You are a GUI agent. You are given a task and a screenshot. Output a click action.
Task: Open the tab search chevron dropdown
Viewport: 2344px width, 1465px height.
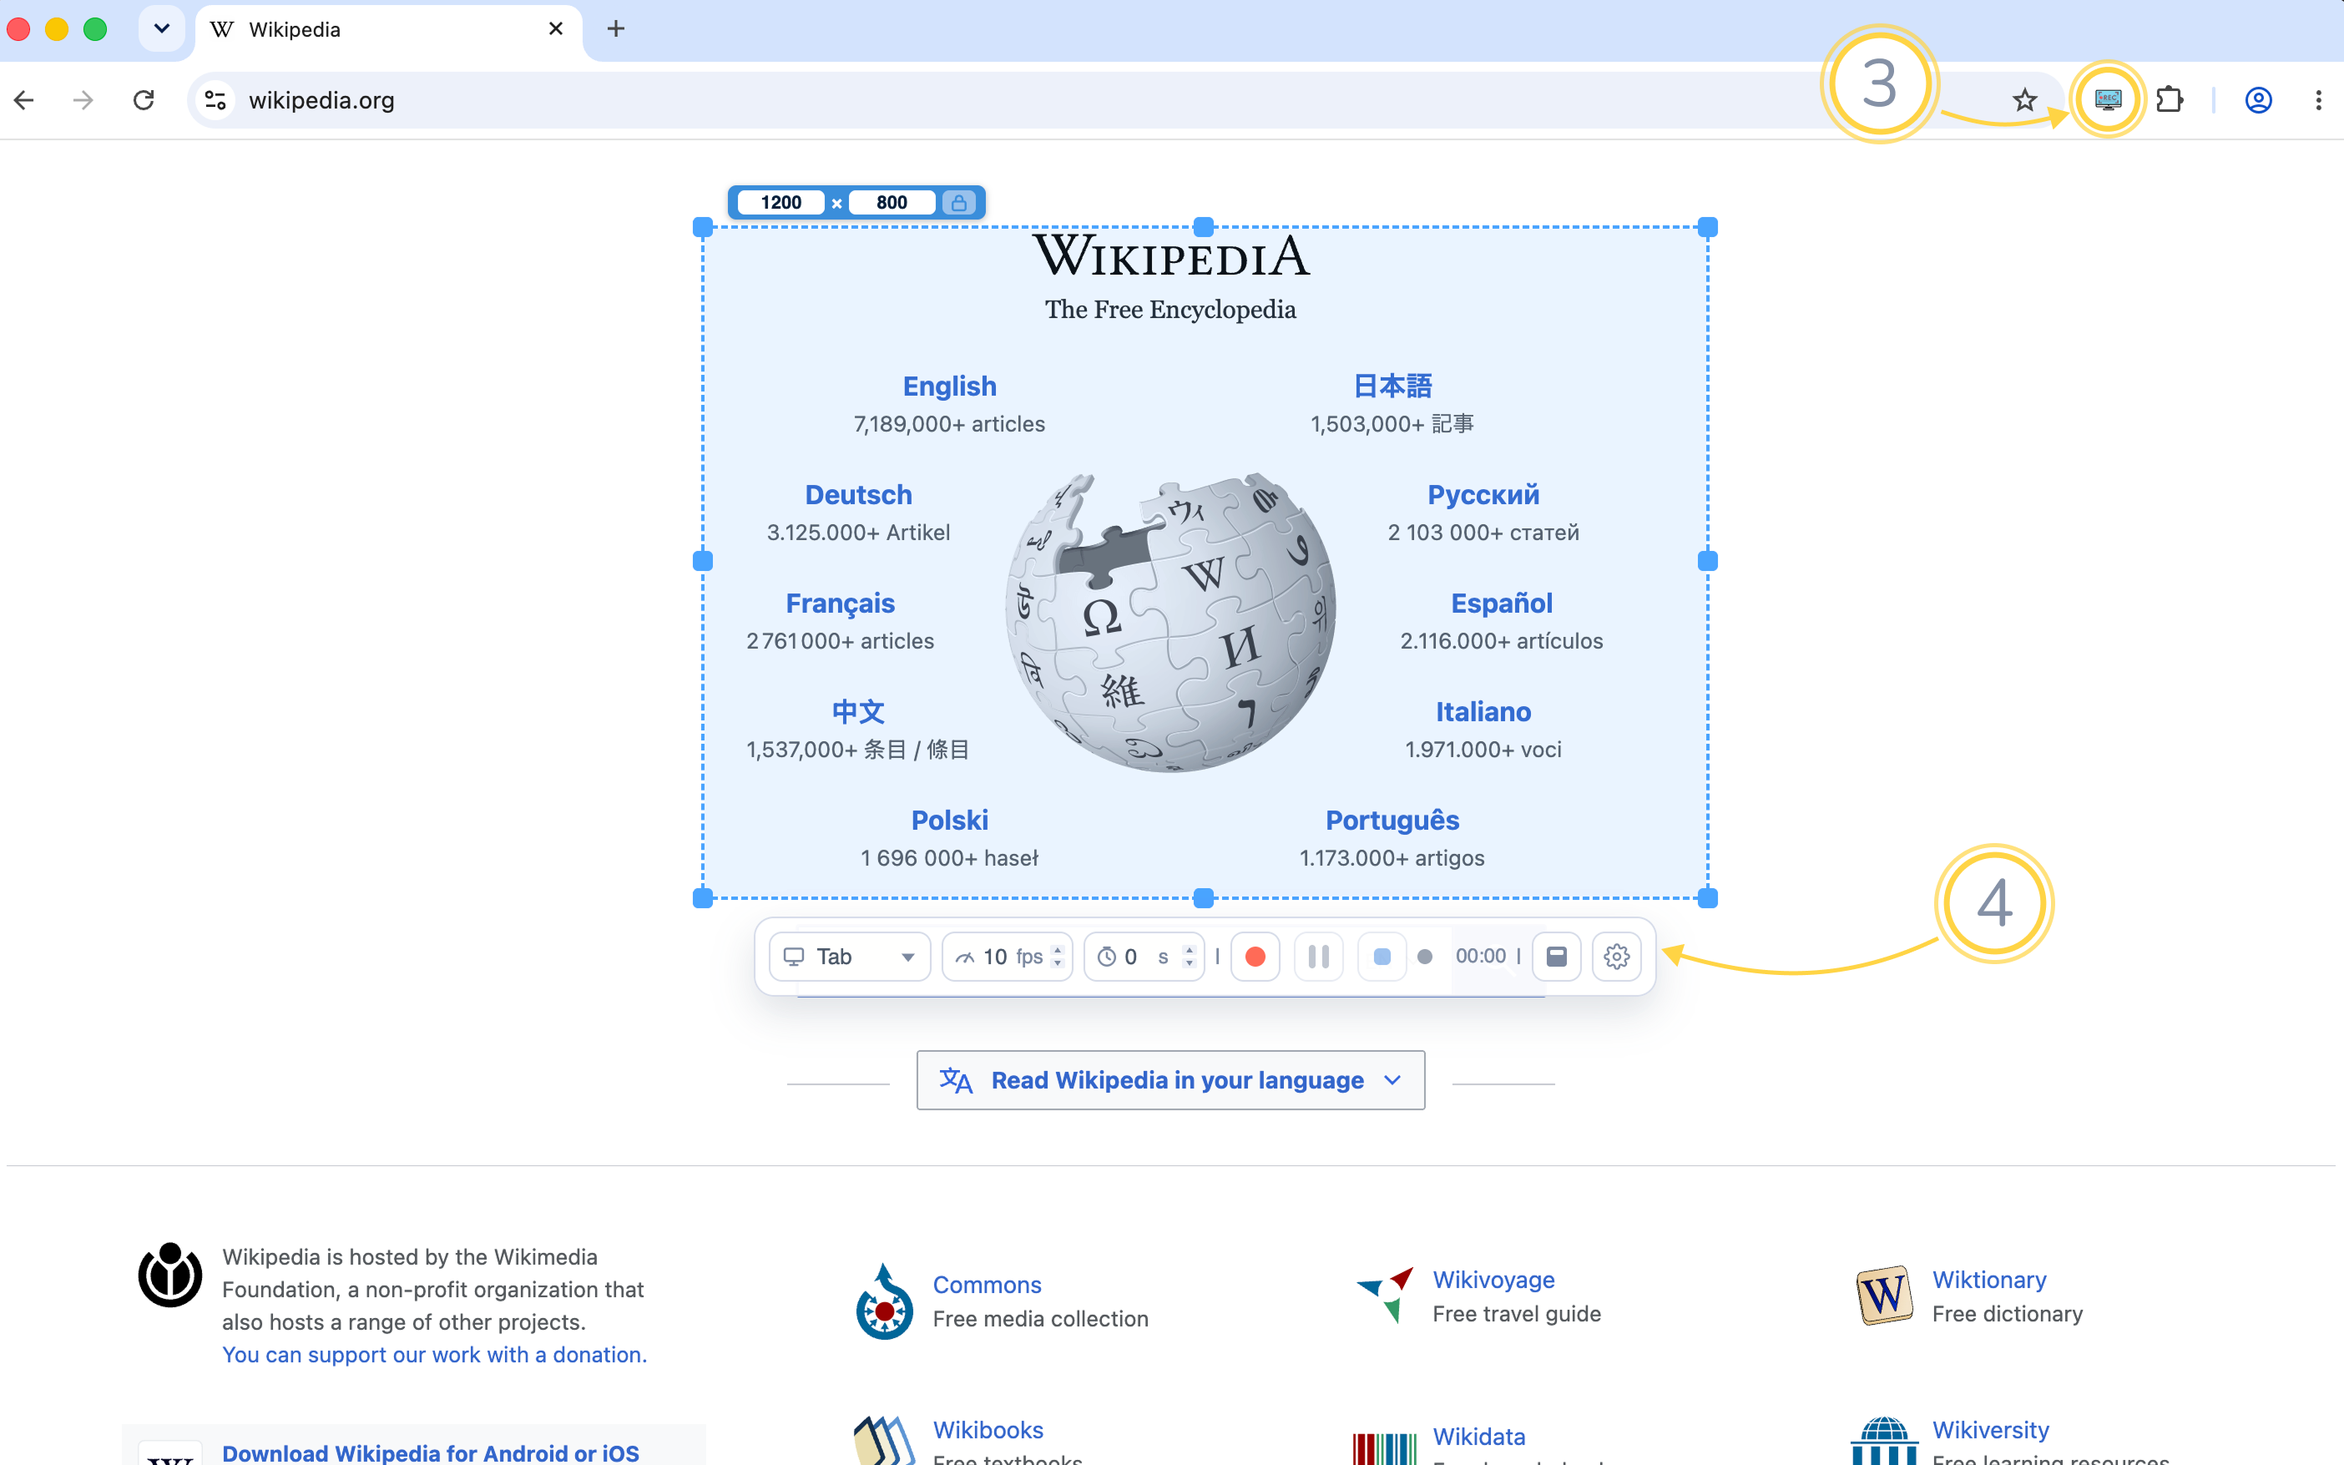162,28
